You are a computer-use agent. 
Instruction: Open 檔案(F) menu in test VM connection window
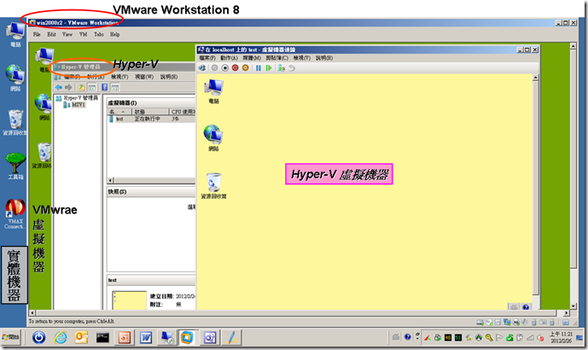(207, 58)
